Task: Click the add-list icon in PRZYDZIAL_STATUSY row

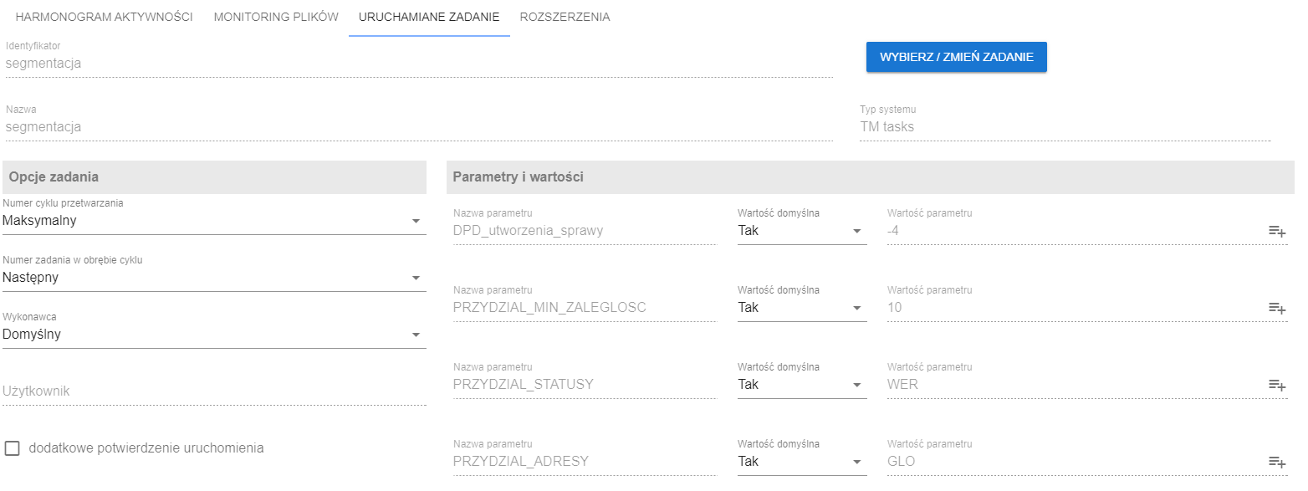Action: (x=1277, y=385)
